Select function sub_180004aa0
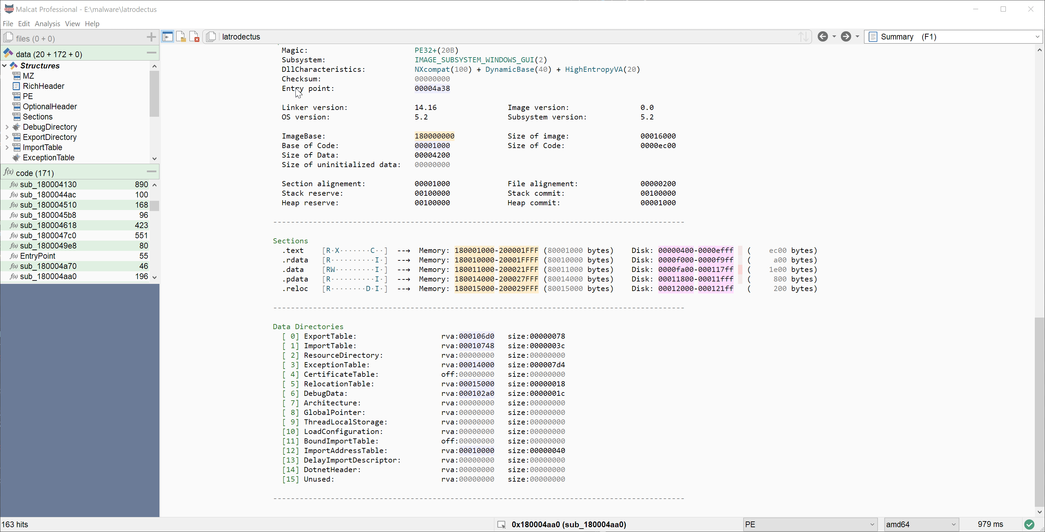This screenshot has width=1045, height=532. [75, 276]
